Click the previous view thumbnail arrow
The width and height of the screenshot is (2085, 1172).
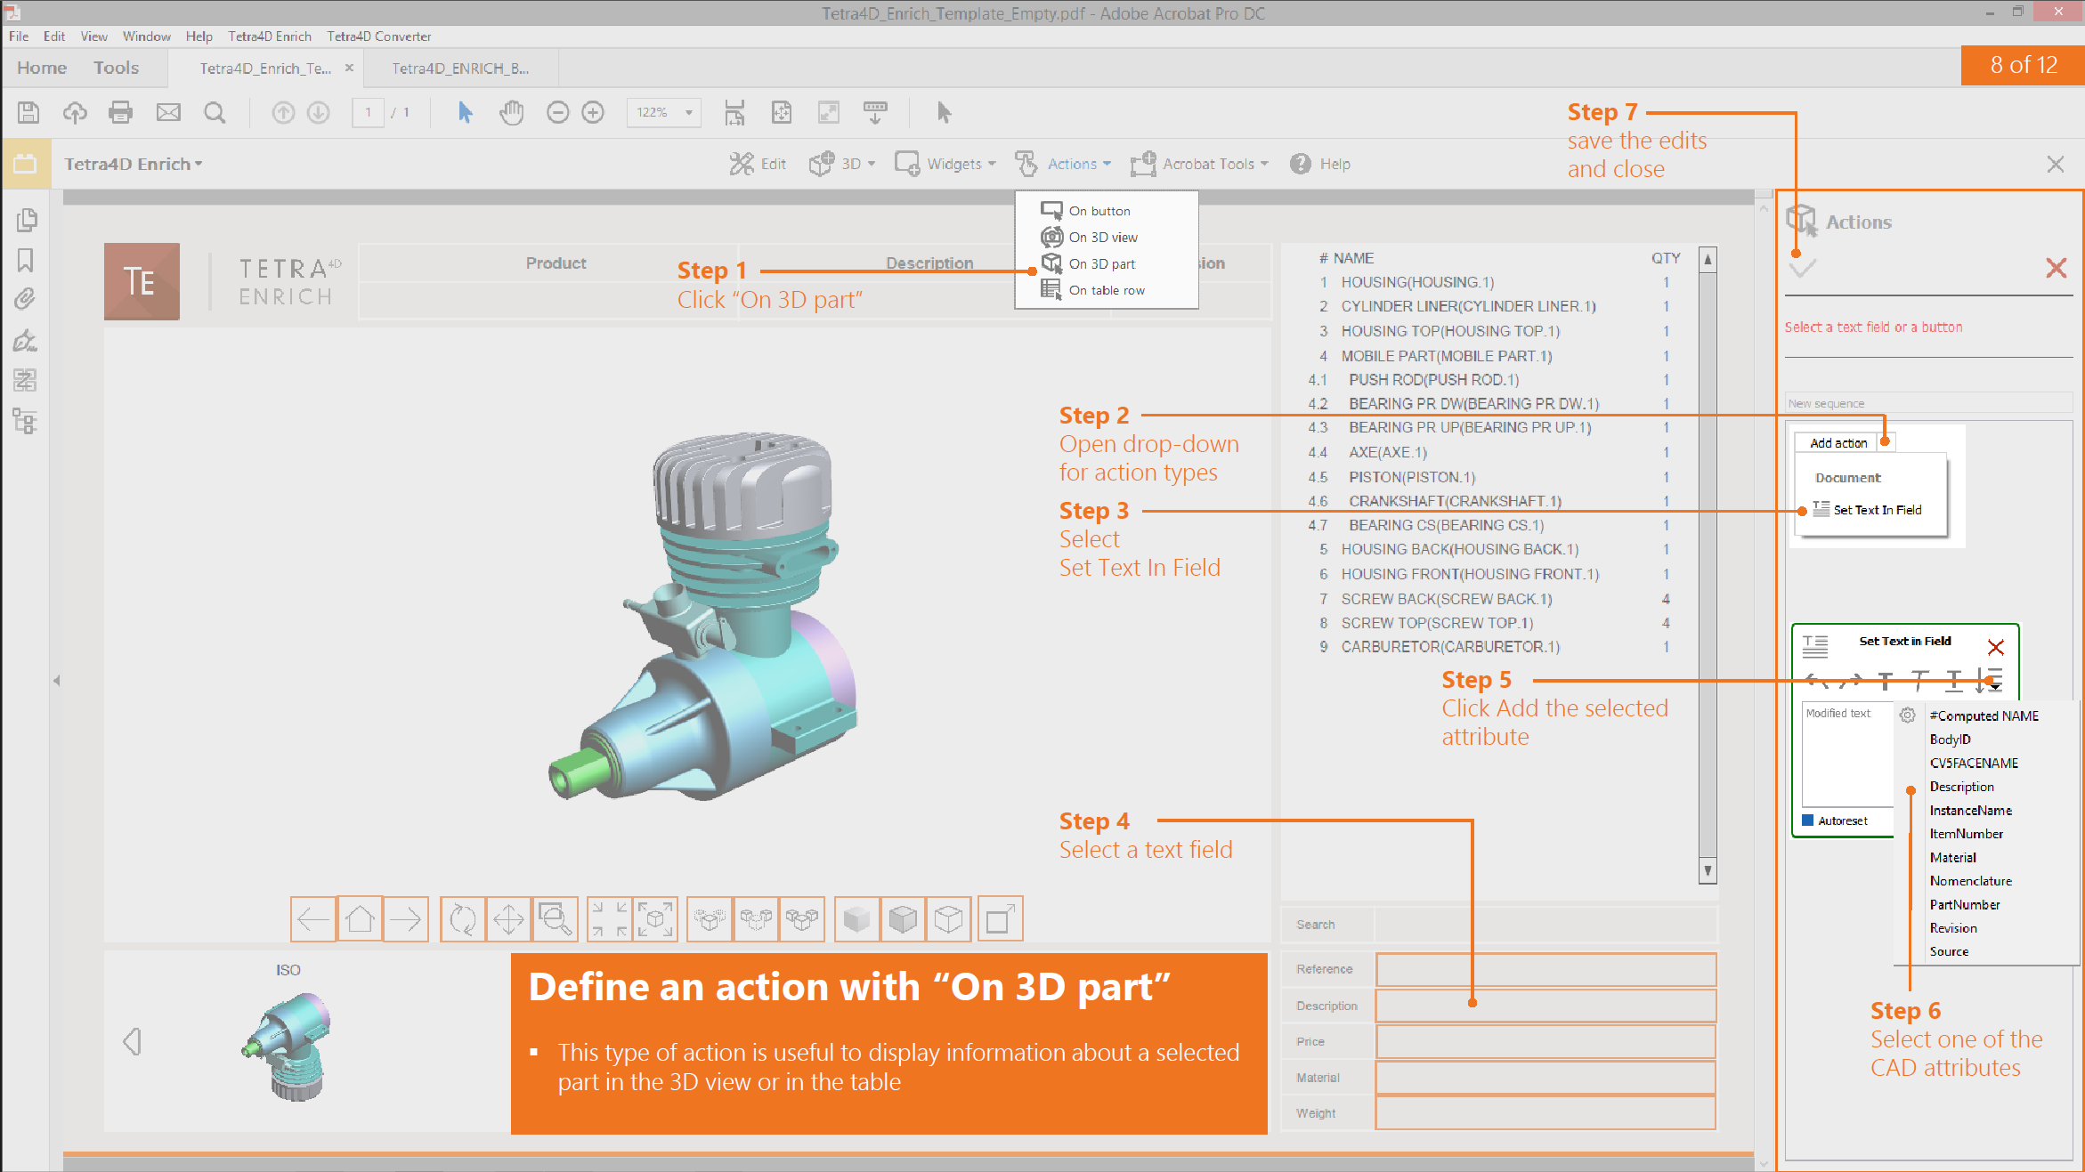coord(133,1041)
